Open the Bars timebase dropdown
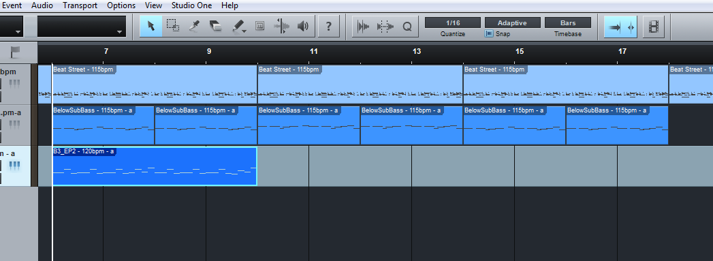This screenshot has height=261, width=713. pos(568,22)
